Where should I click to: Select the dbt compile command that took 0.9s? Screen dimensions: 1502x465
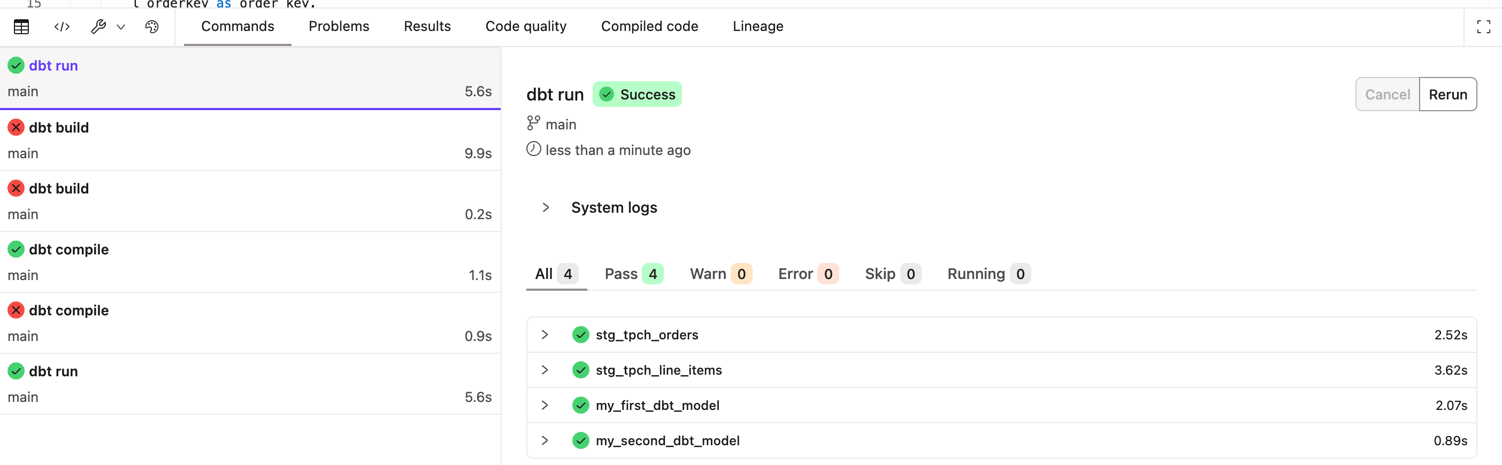point(250,323)
